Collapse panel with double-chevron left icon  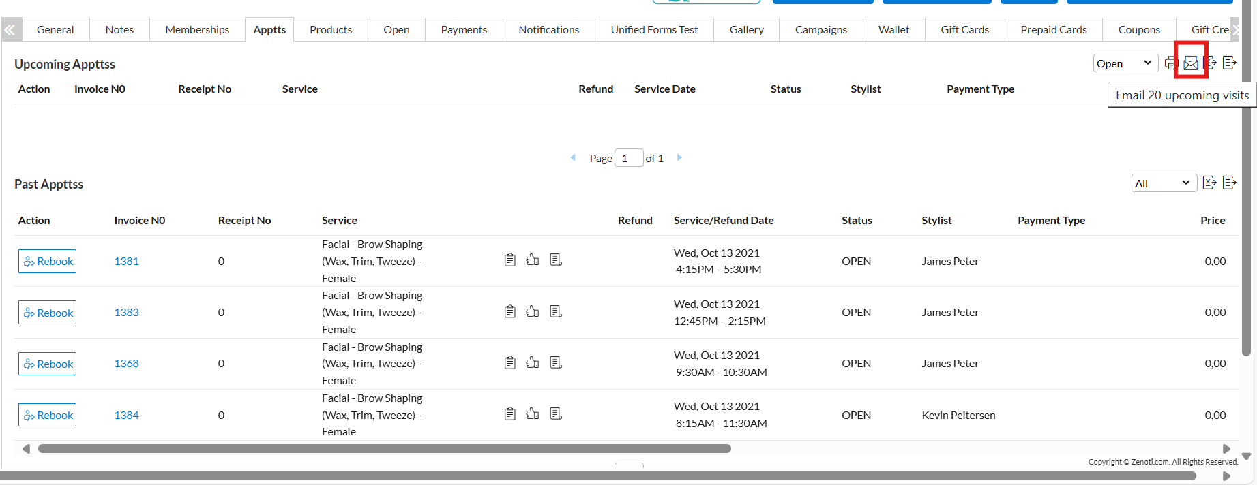click(10, 30)
